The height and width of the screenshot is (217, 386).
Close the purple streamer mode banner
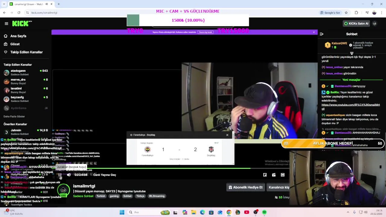tap(314, 32)
